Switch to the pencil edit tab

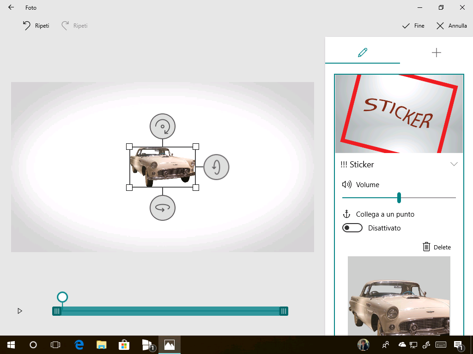pos(363,53)
